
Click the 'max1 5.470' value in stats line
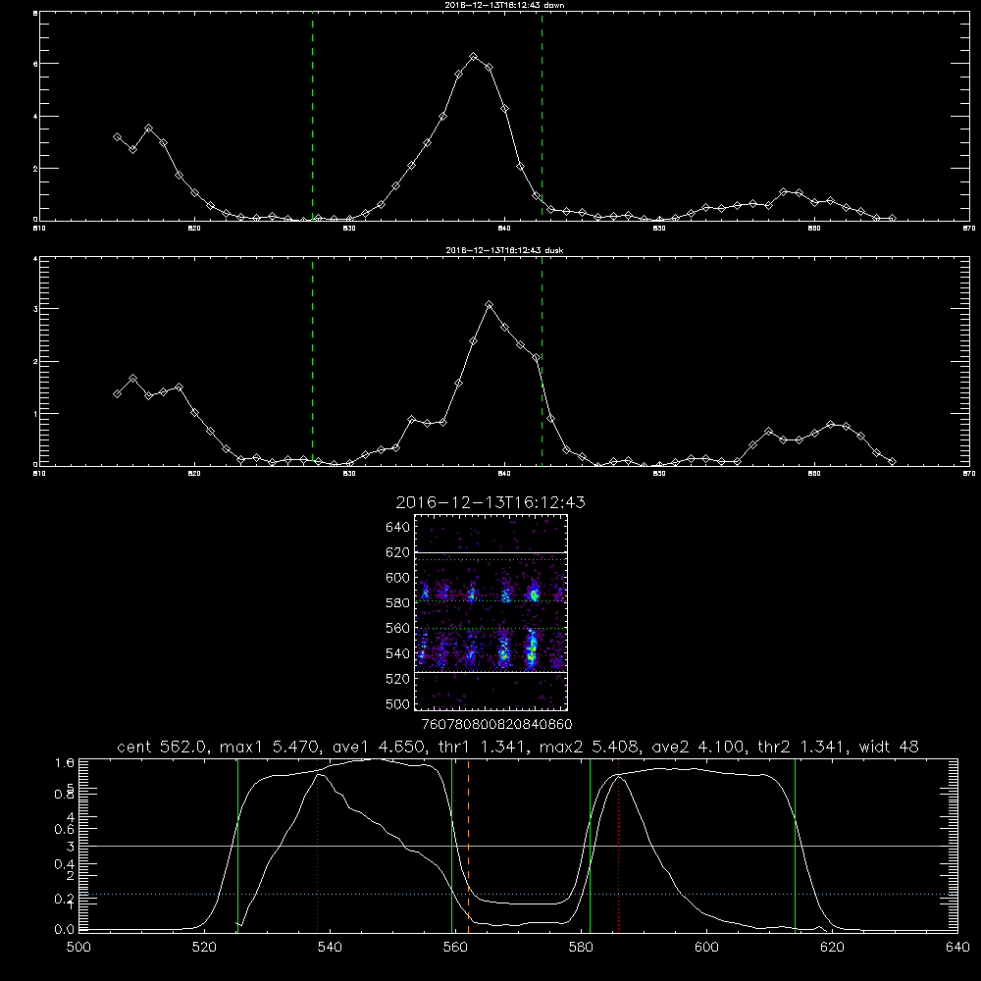pyautogui.click(x=272, y=747)
